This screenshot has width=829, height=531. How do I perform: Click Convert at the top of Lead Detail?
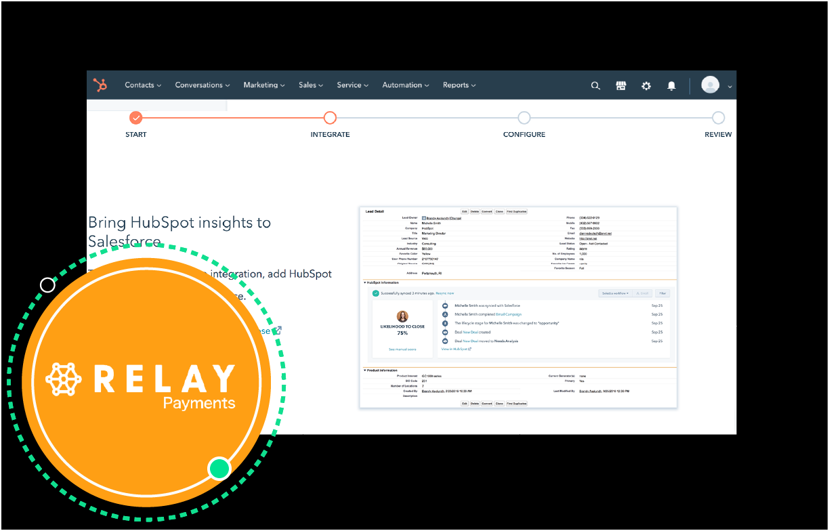[x=487, y=211]
